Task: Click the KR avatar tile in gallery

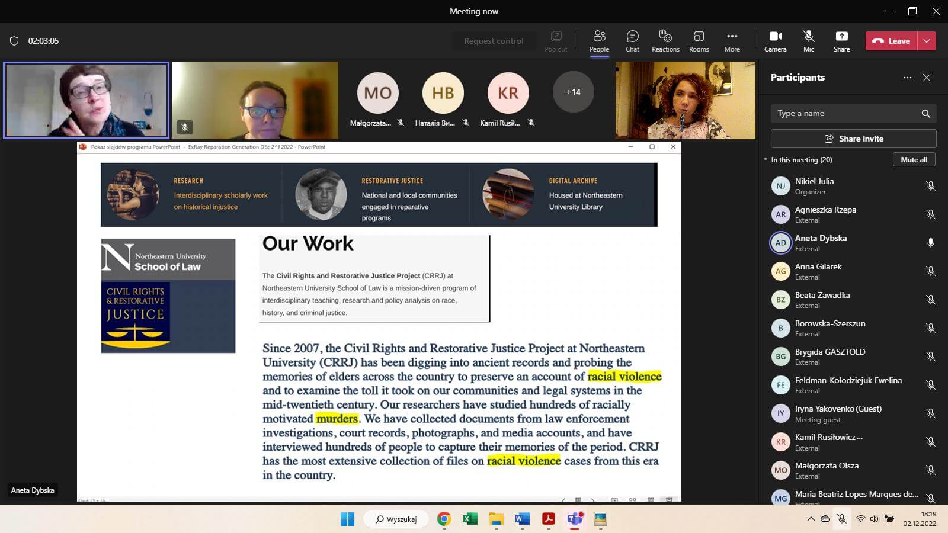Action: tap(508, 93)
